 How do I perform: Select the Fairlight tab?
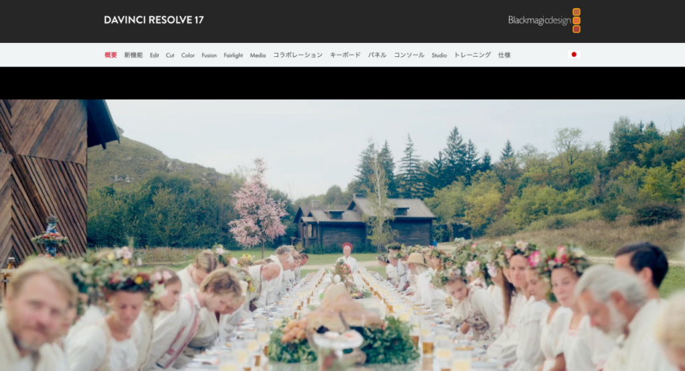233,55
